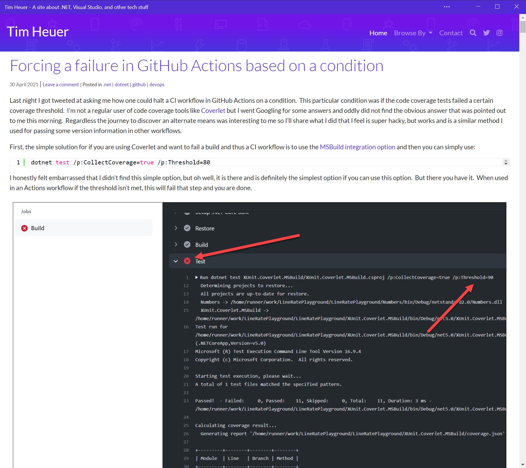Click the post date 30 April 2021
Image resolution: width=526 pixels, height=468 pixels.
click(x=24, y=85)
